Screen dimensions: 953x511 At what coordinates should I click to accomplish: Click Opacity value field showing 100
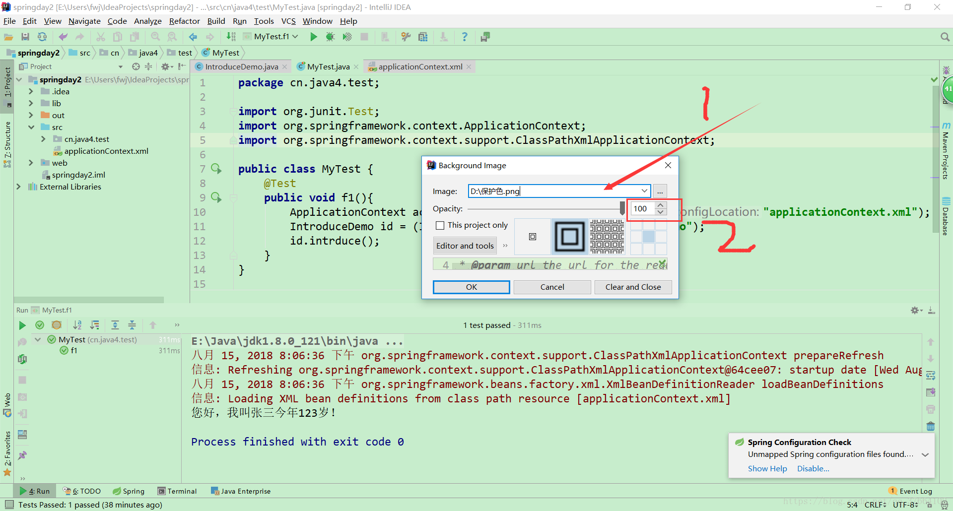click(x=643, y=208)
